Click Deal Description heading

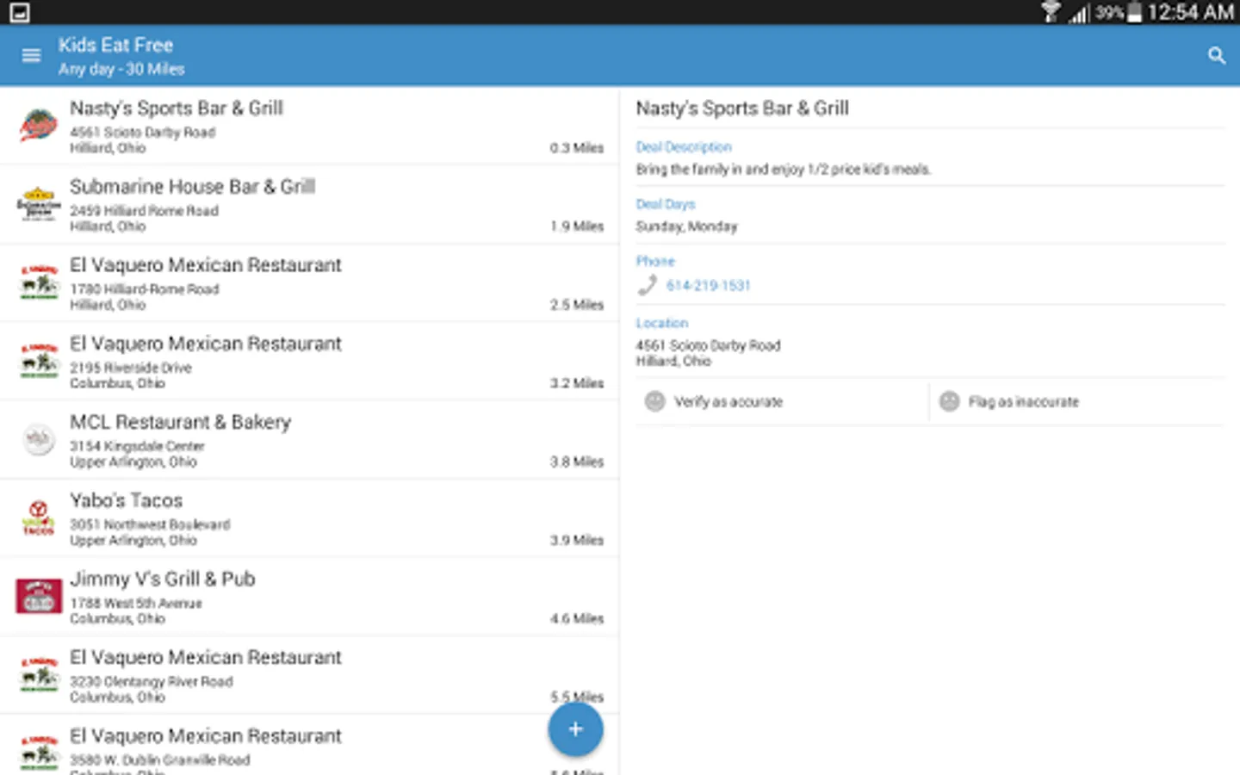pos(684,147)
